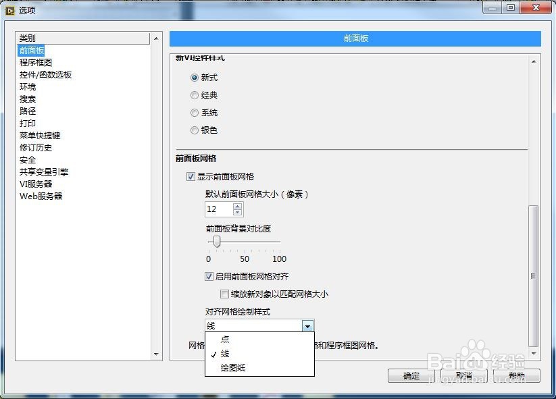Select the 银色 radio button

coord(195,130)
